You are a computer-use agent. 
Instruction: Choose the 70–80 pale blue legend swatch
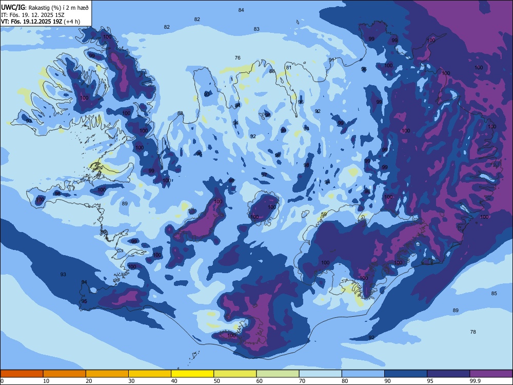320,374
